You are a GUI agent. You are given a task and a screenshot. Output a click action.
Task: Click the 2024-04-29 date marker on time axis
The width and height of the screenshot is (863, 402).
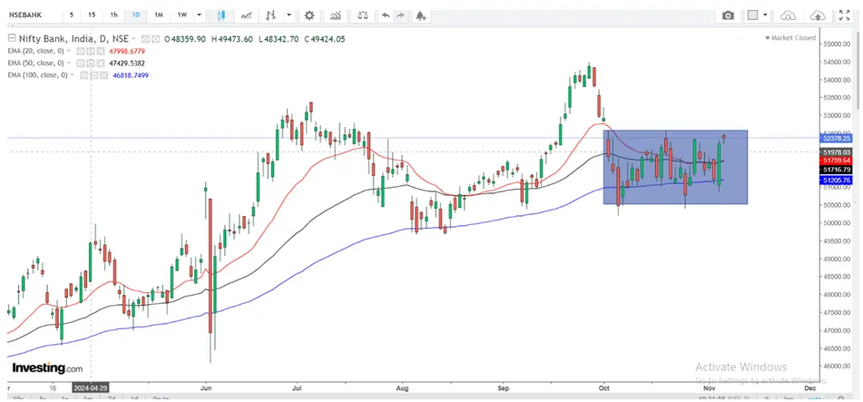tap(90, 387)
